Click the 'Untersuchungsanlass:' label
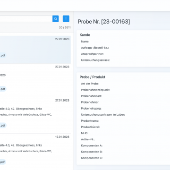The width and height of the screenshot is (170, 170). [95, 60]
